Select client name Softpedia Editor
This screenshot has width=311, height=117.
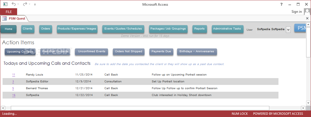tap(37, 82)
